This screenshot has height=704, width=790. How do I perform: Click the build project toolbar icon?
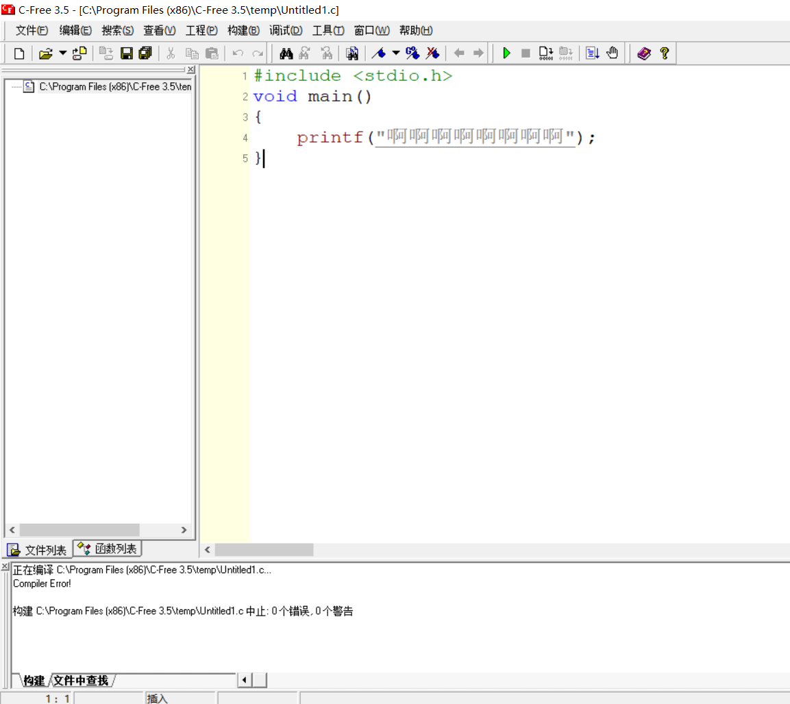point(566,53)
